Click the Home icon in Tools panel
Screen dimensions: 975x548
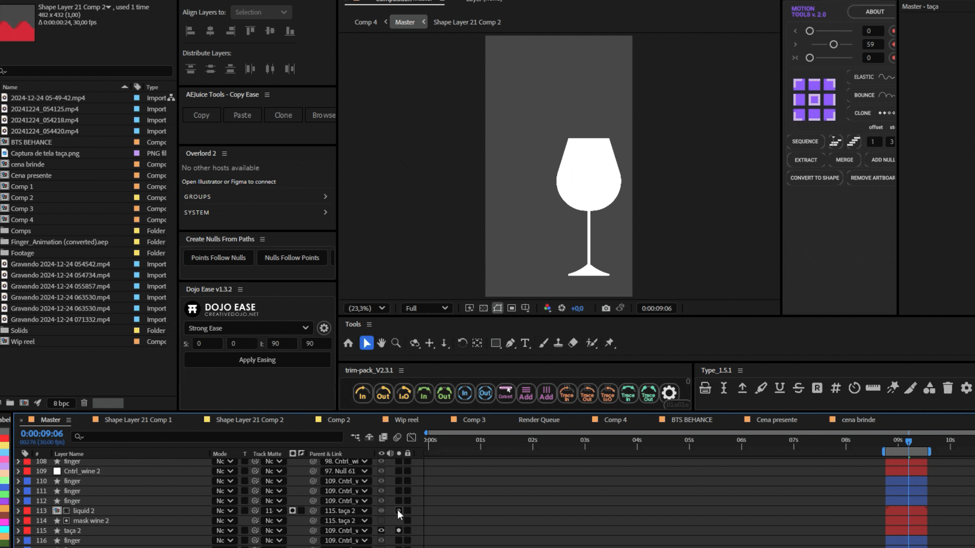pyautogui.click(x=348, y=344)
